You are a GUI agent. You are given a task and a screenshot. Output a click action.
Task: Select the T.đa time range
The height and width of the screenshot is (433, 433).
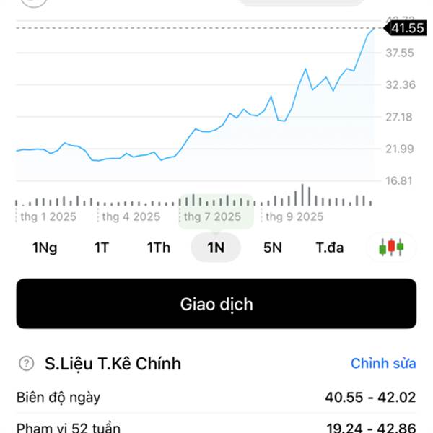pyautogui.click(x=330, y=248)
